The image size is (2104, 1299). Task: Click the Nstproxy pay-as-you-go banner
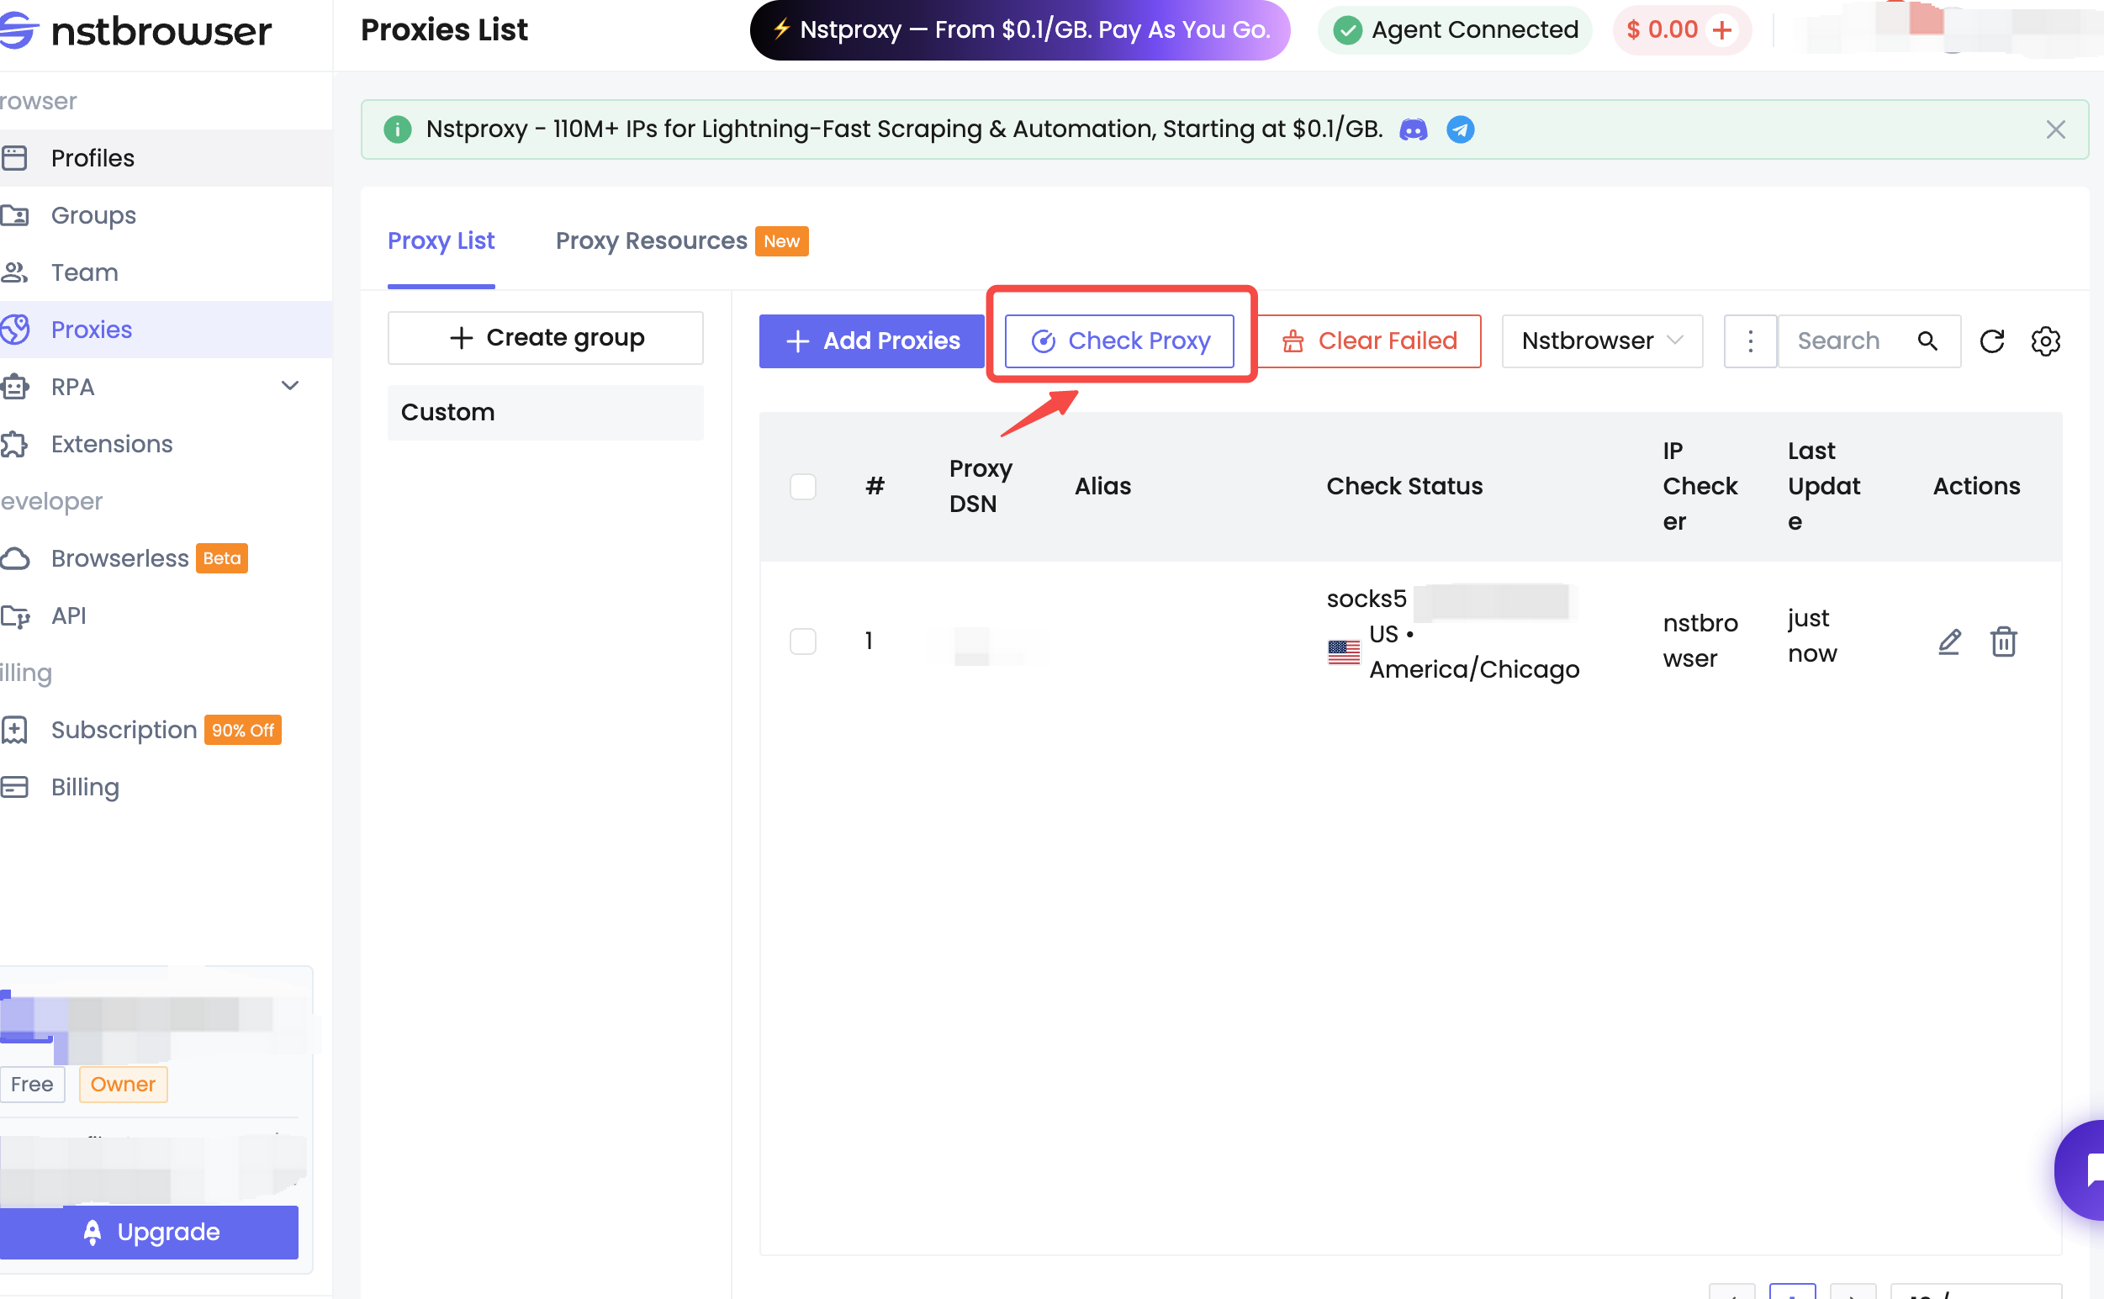coord(1020,30)
